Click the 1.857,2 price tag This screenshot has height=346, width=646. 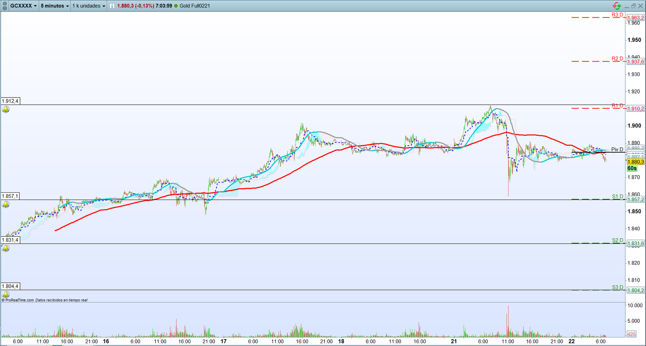(636, 200)
